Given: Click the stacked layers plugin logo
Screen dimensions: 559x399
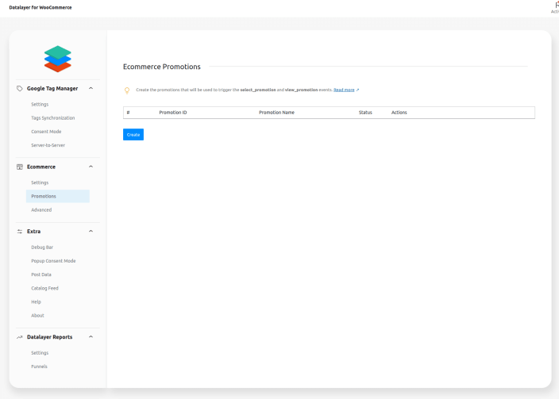Looking at the screenshot, I should coord(57,59).
